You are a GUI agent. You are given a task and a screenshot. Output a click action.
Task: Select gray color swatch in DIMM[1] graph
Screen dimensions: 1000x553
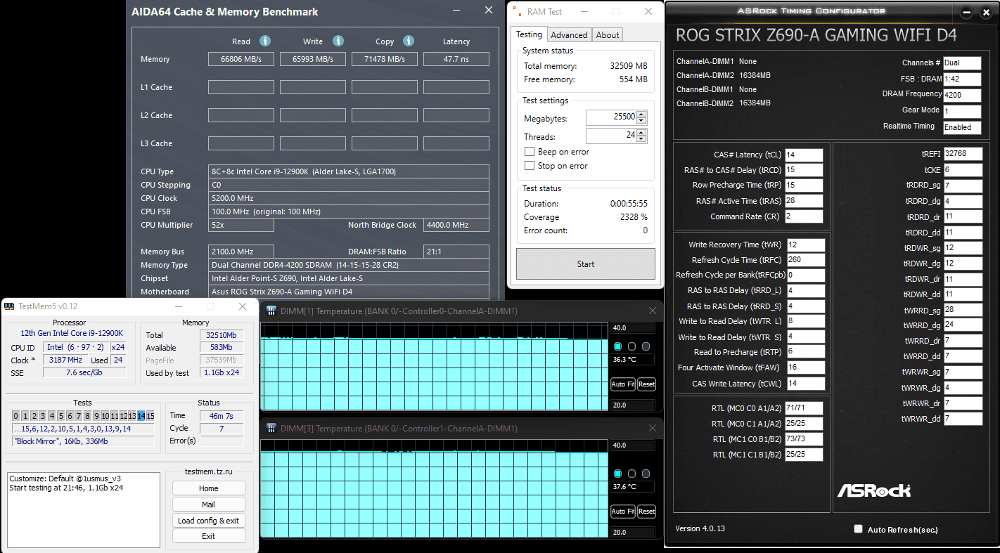[x=646, y=346]
